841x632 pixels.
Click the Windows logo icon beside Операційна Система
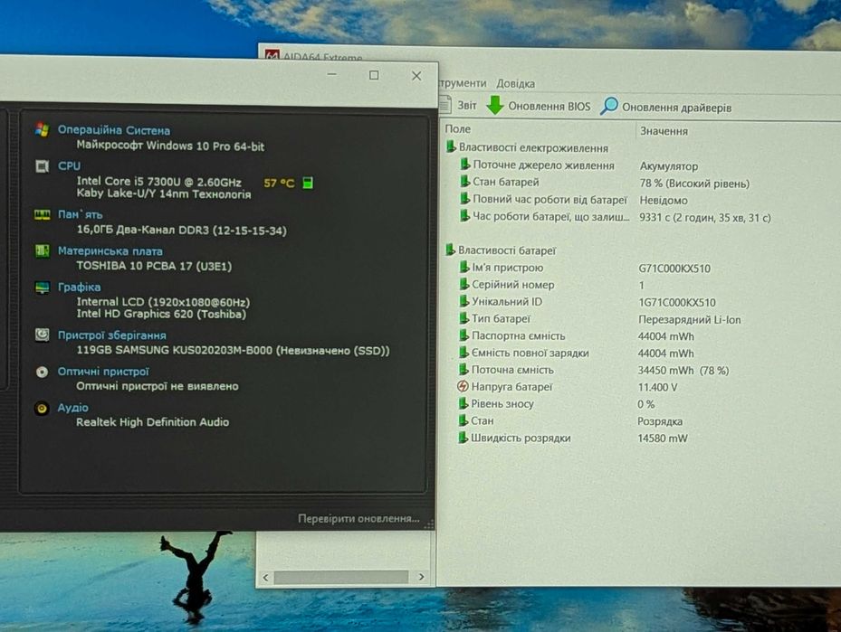42,129
